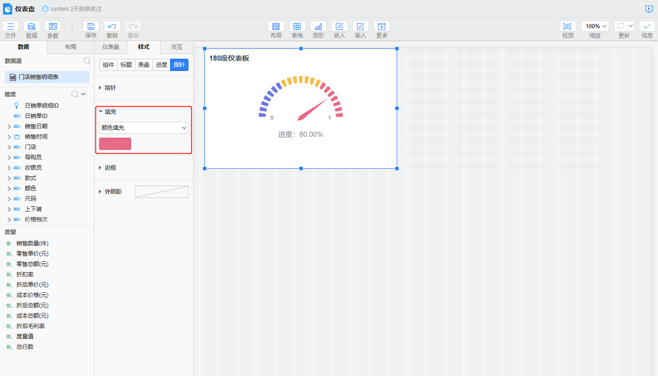
Task: Open the Chart graphics icon
Action: point(318,27)
